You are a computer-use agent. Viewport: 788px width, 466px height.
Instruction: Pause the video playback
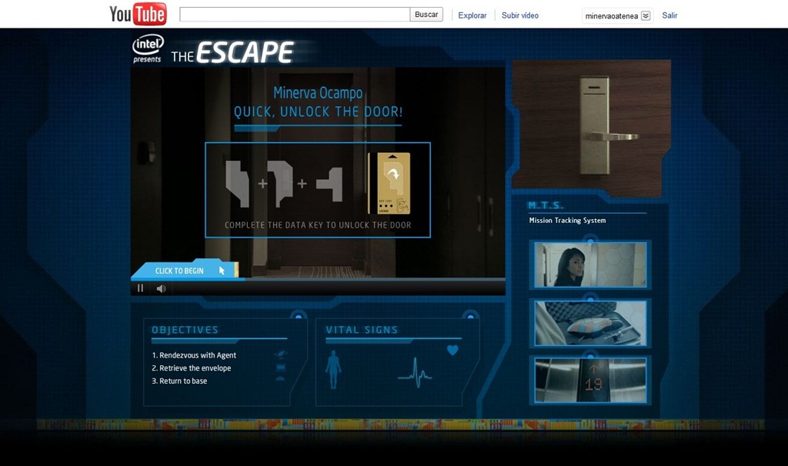pos(140,288)
